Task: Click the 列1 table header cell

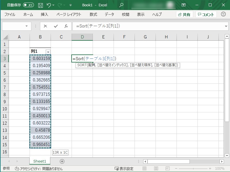Action: 40,51
